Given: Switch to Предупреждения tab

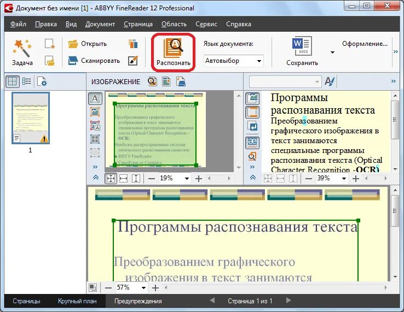Looking at the screenshot, I should click(x=138, y=301).
